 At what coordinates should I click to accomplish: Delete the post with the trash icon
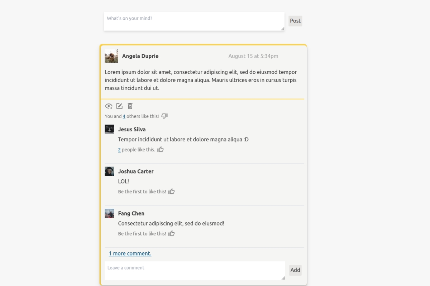[x=130, y=106]
